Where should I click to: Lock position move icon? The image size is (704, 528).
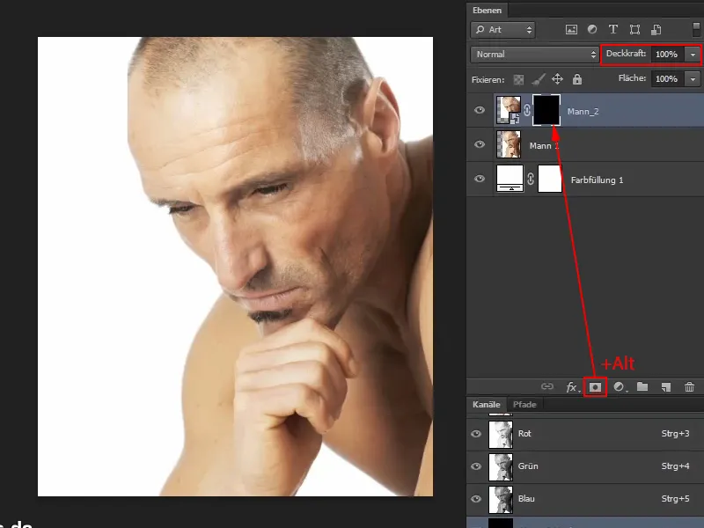coord(557,79)
